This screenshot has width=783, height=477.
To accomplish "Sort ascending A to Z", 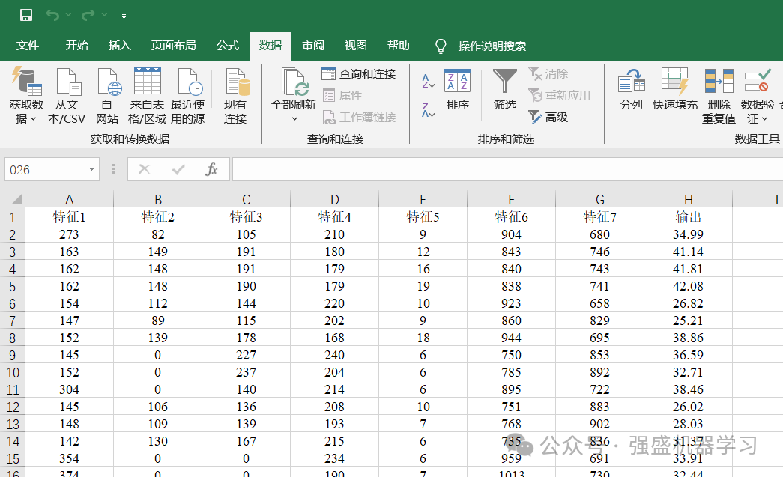I will [x=428, y=80].
